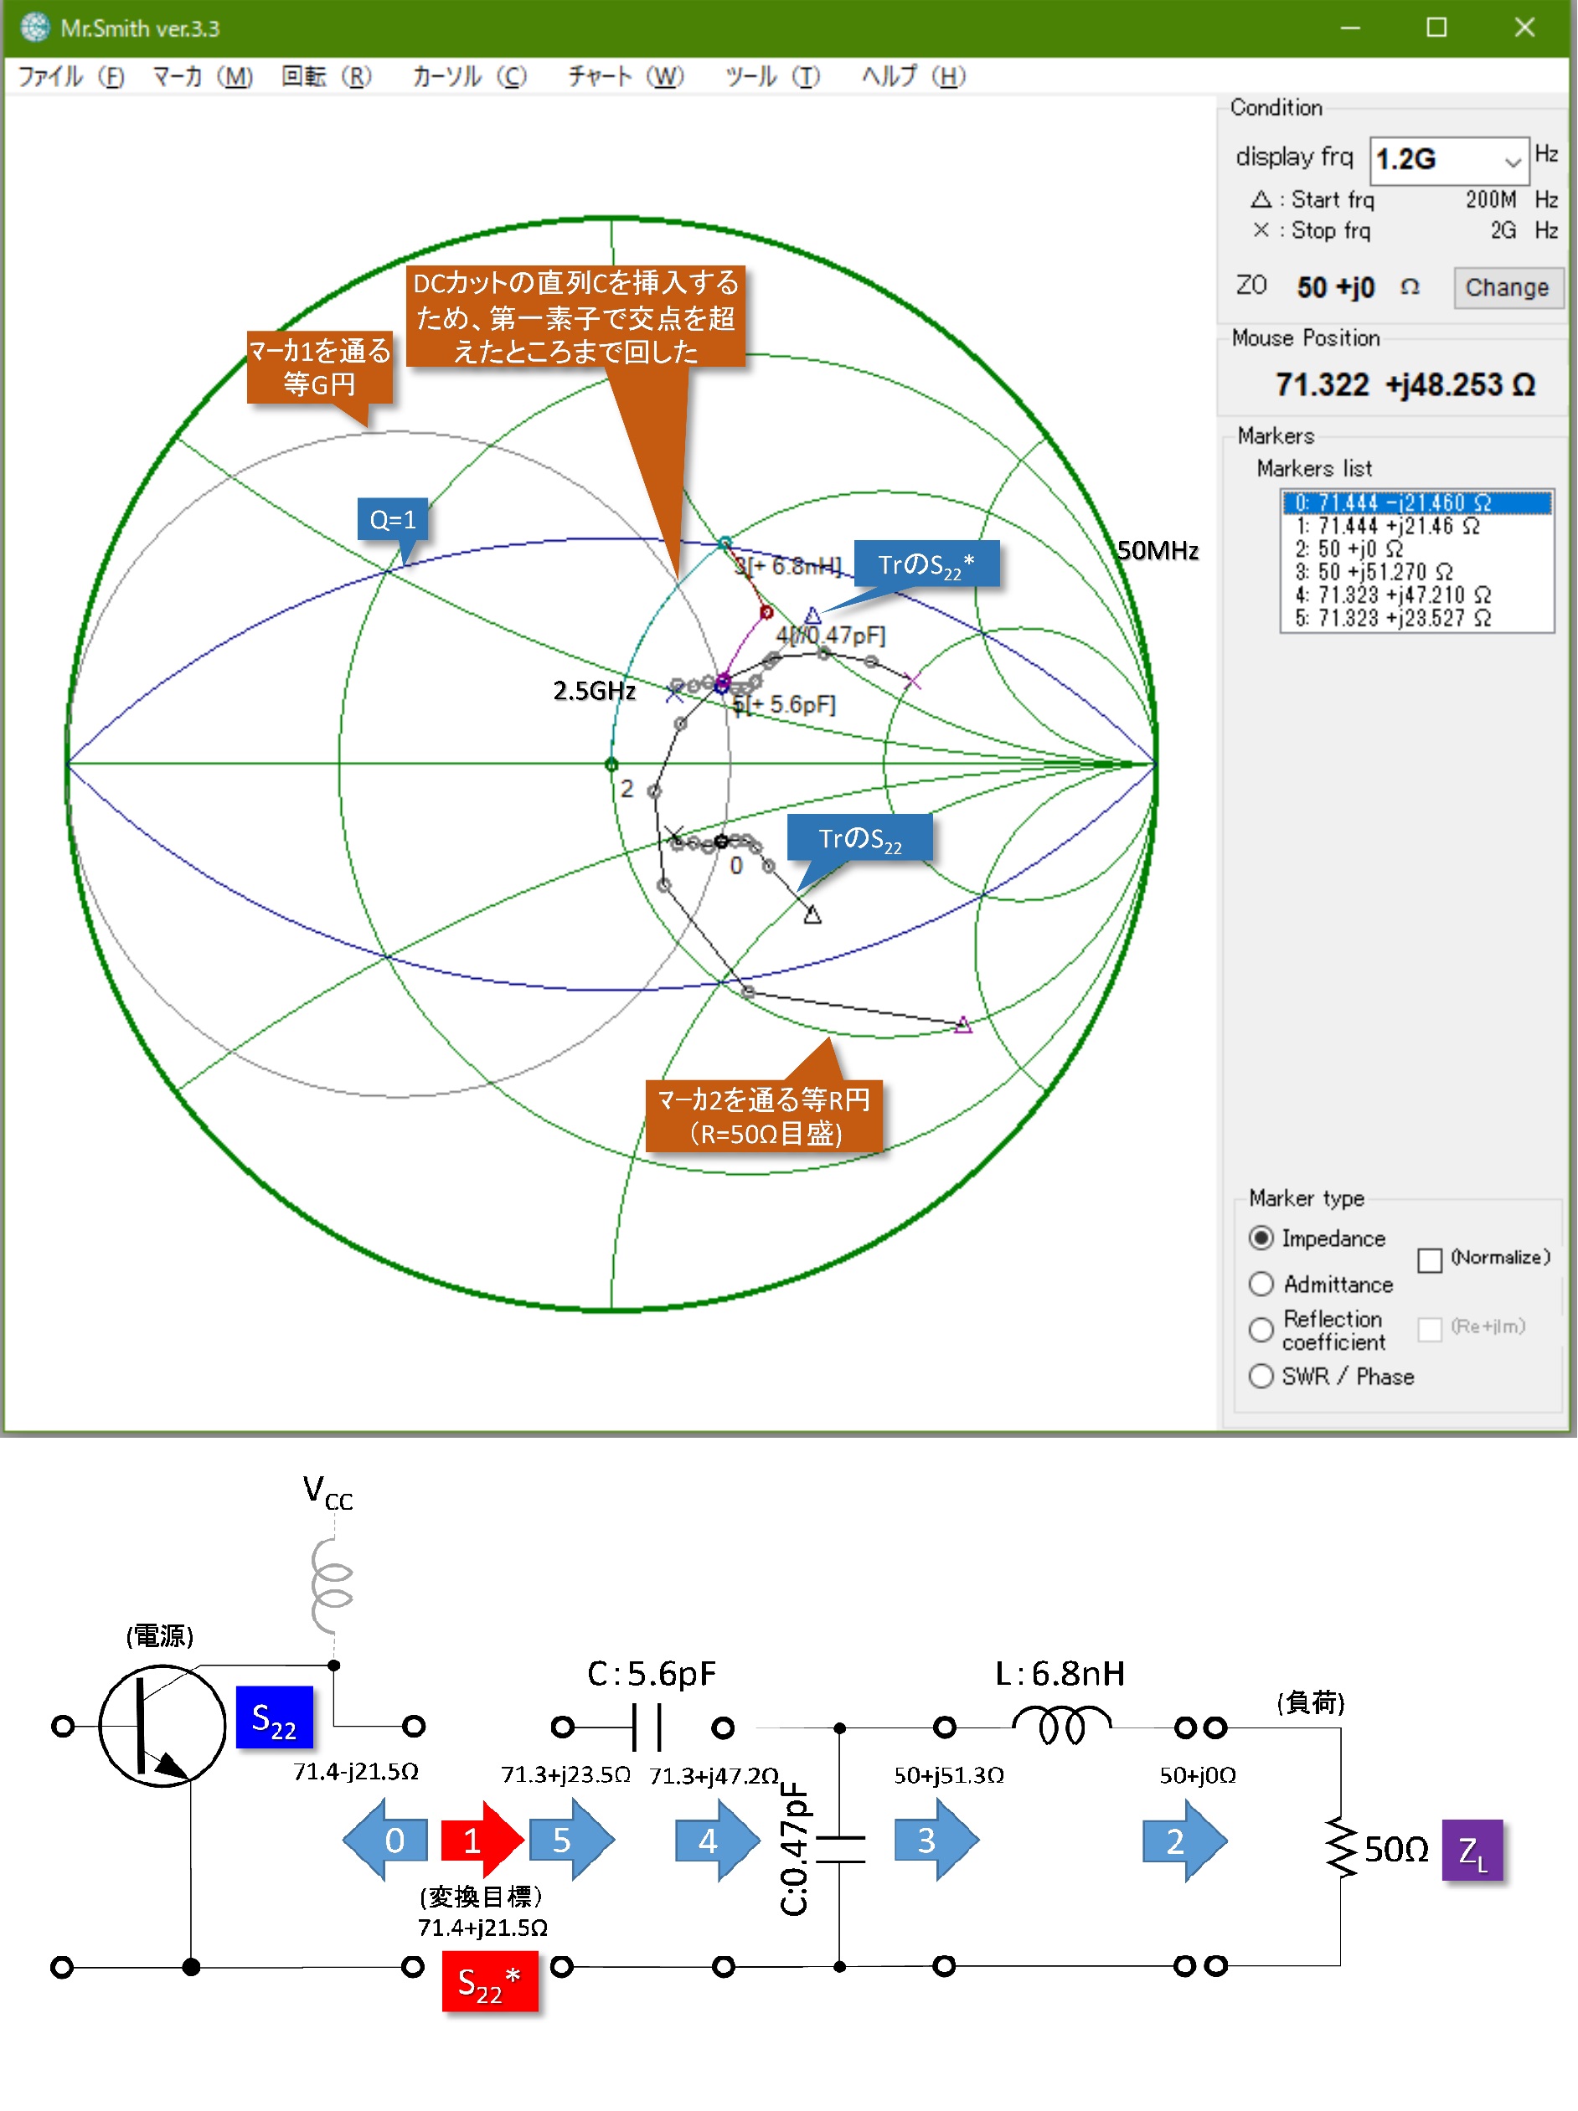Enable the (Normalize) checkbox
The width and height of the screenshot is (1578, 2111).
pyautogui.click(x=1429, y=1259)
